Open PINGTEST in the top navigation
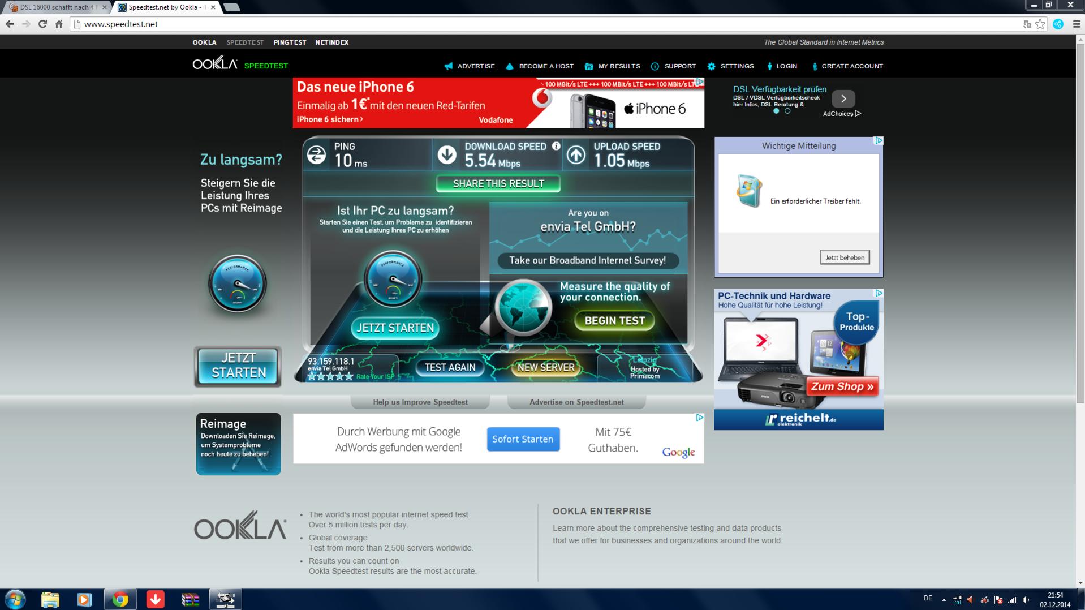Screen dimensions: 1085x610 (x=290, y=42)
